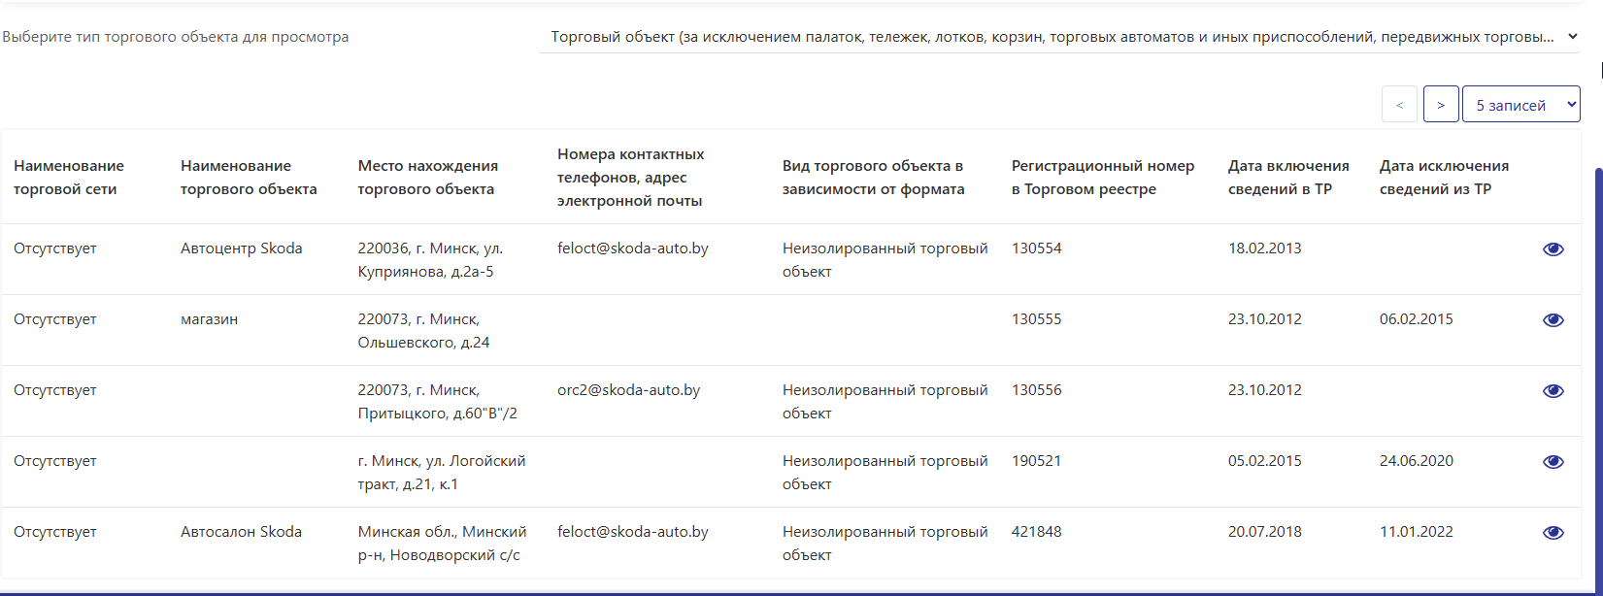
Task: Click 'Регистрационный номер в Торговом реестре' header
Action: (x=1102, y=178)
